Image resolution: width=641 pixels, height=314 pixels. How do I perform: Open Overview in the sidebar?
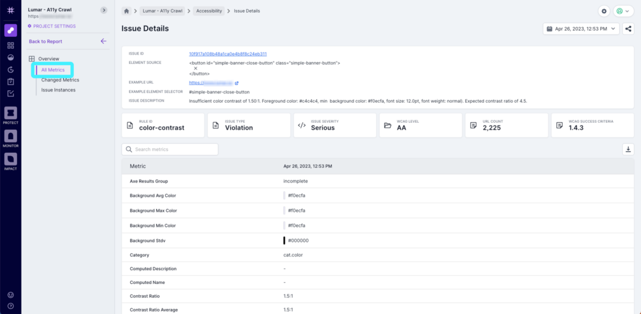[x=49, y=59]
